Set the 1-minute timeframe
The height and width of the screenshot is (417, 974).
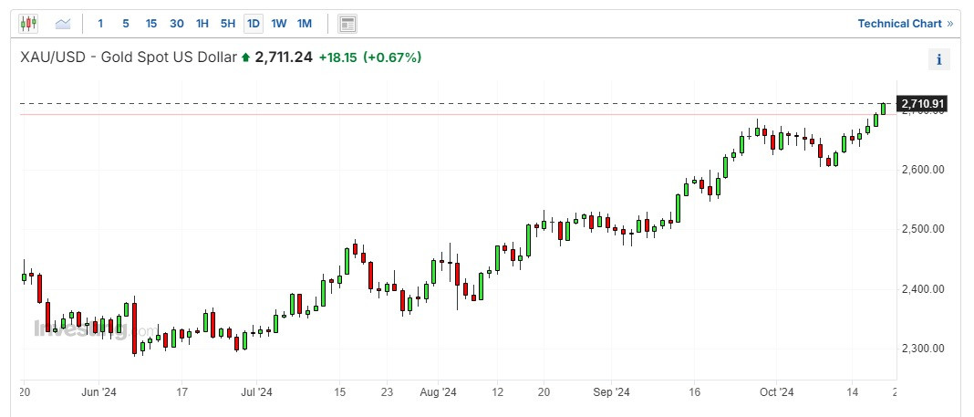tap(100, 25)
